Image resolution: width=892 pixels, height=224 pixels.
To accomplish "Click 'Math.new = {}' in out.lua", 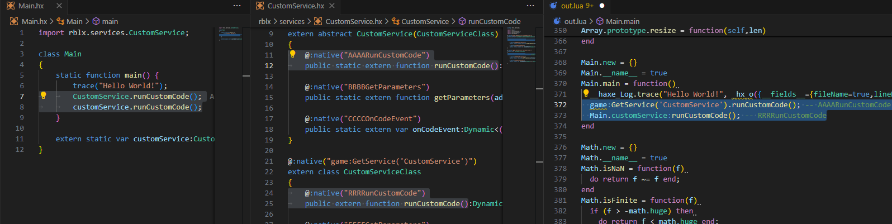I will (609, 147).
